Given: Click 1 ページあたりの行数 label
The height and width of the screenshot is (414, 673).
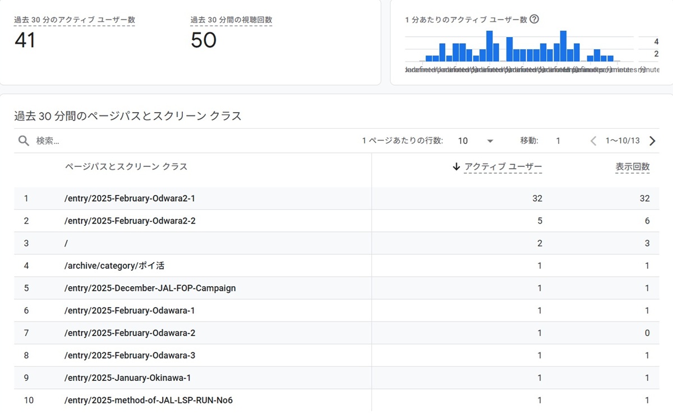Looking at the screenshot, I should 402,141.
